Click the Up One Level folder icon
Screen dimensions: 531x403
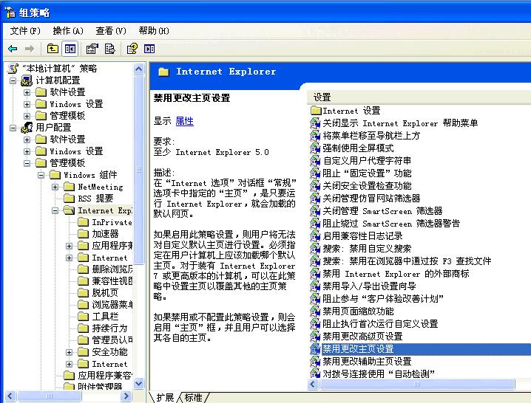click(x=53, y=49)
